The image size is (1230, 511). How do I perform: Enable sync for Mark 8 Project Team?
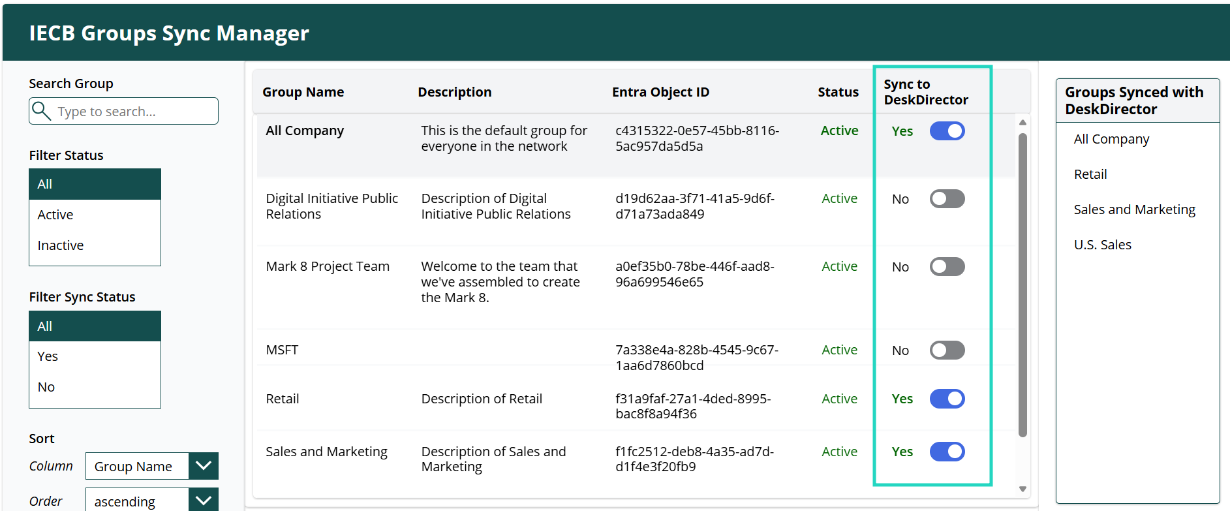[x=947, y=267]
